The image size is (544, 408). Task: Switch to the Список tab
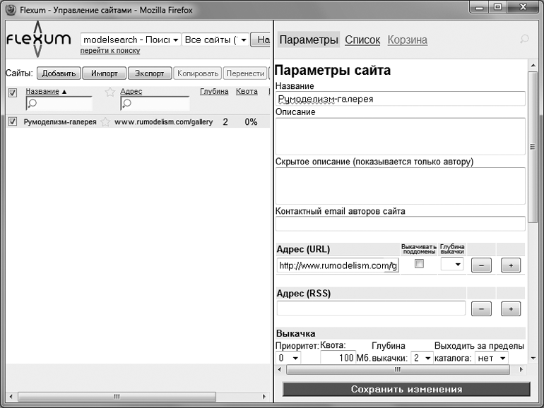(362, 40)
